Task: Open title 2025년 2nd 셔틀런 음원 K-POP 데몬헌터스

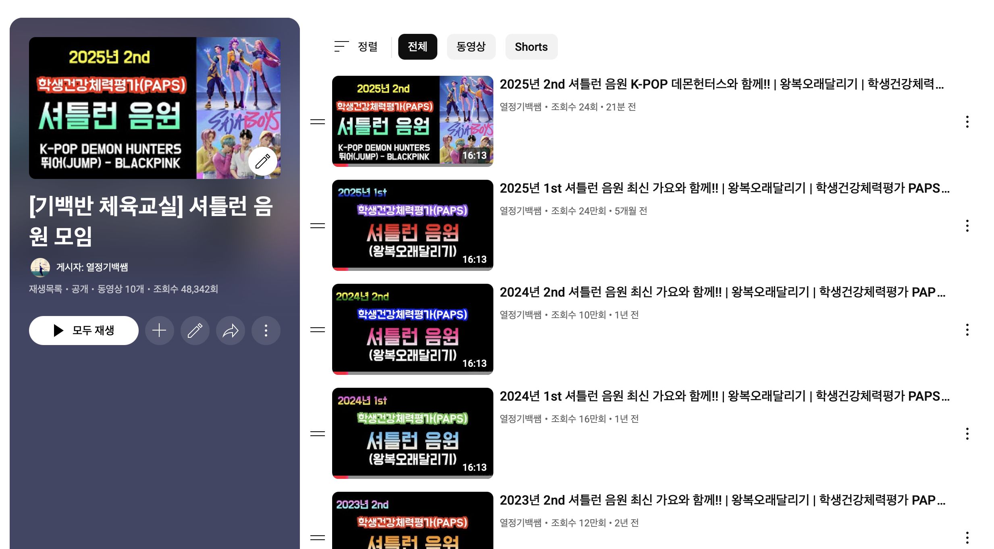Action: (x=722, y=84)
